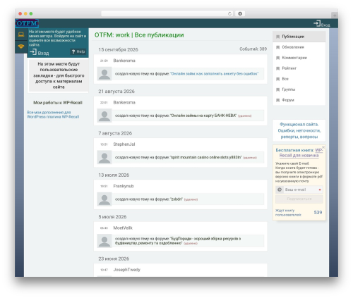
Task: Click the Вход login link in the teal panel
Action: click(x=40, y=52)
